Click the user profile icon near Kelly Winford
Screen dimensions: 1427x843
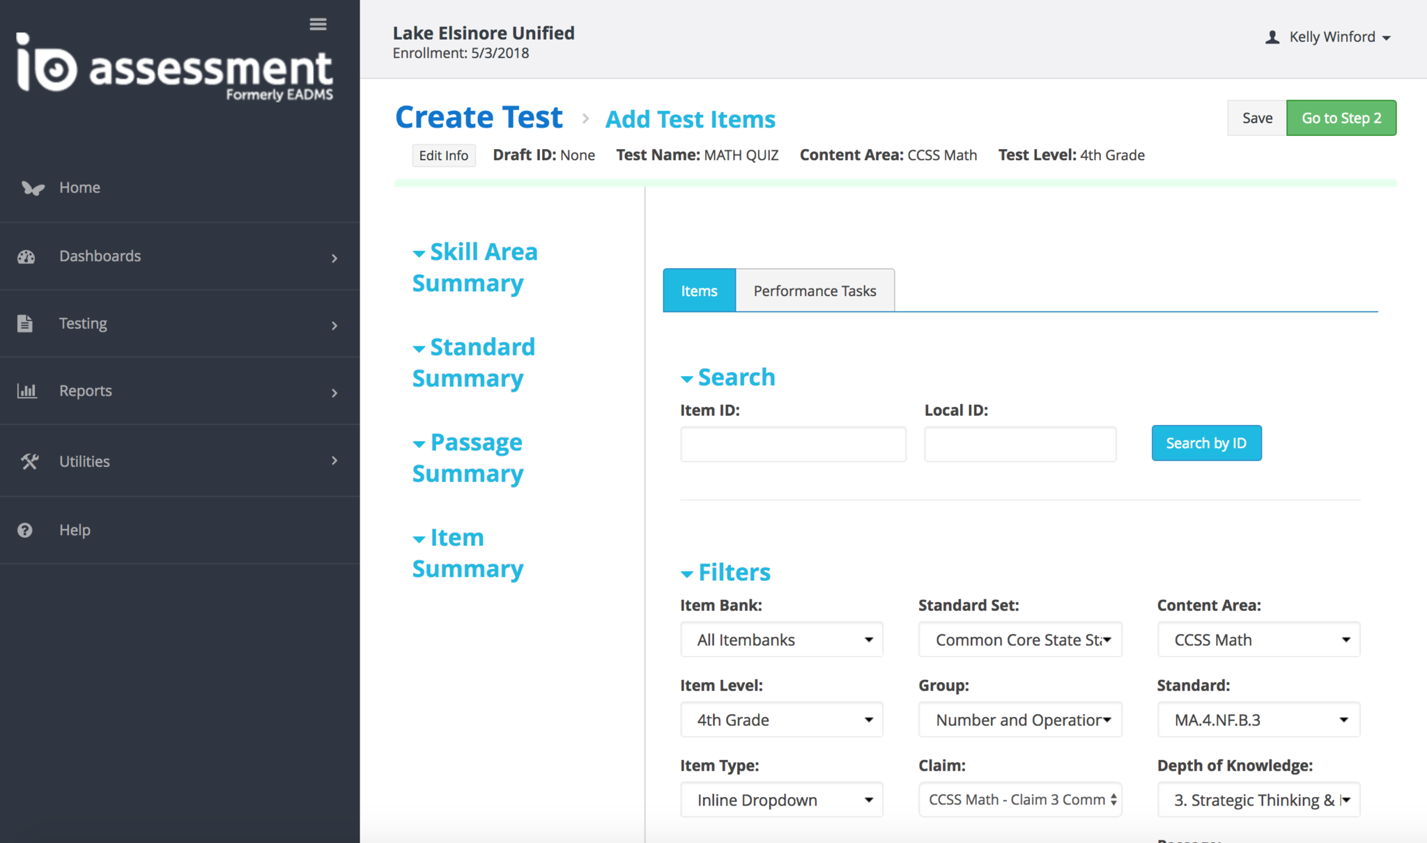[x=1272, y=38]
